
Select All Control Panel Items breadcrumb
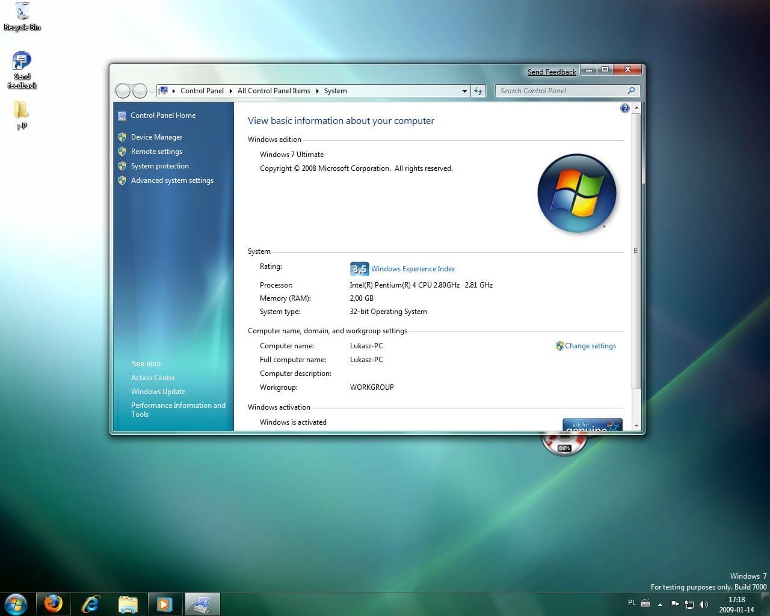click(274, 91)
